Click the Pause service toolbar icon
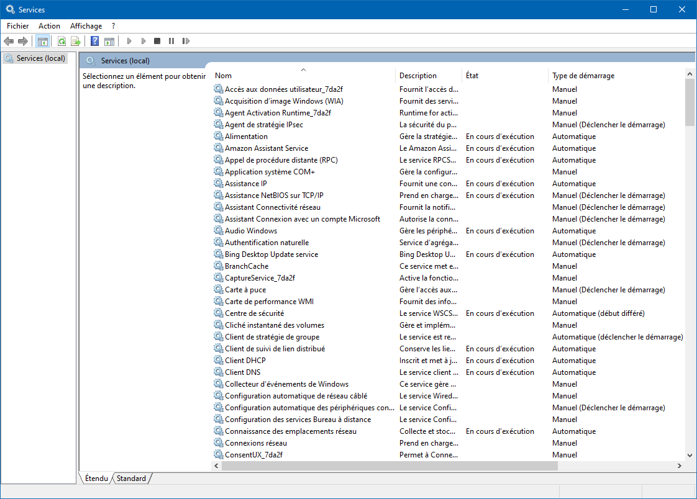This screenshot has height=499, width=697. 171,42
